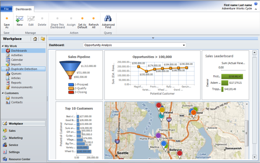Create a New dashboard from the ribbon
Screen dimensions: 260x163
pos(19,21)
